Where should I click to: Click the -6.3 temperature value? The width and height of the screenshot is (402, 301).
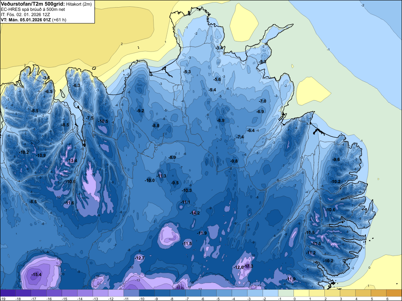[x=76, y=85]
